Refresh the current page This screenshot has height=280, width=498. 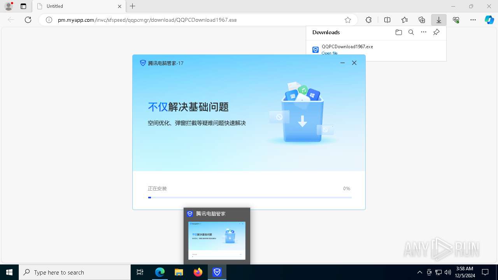28,20
